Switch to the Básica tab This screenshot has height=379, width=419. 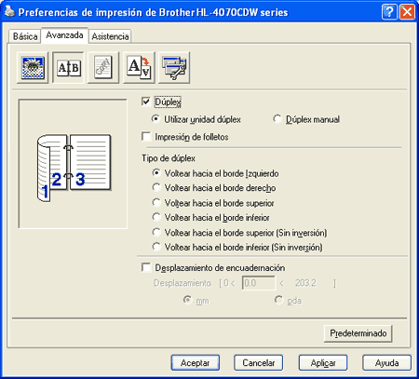[x=25, y=36]
